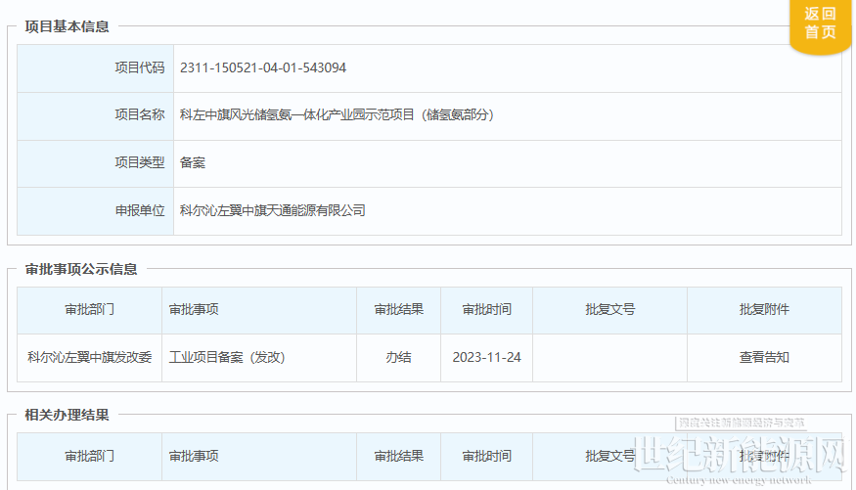Click 审批部门 header in 审批事项公示信息 table
The width and height of the screenshot is (856, 490).
pyautogui.click(x=90, y=310)
